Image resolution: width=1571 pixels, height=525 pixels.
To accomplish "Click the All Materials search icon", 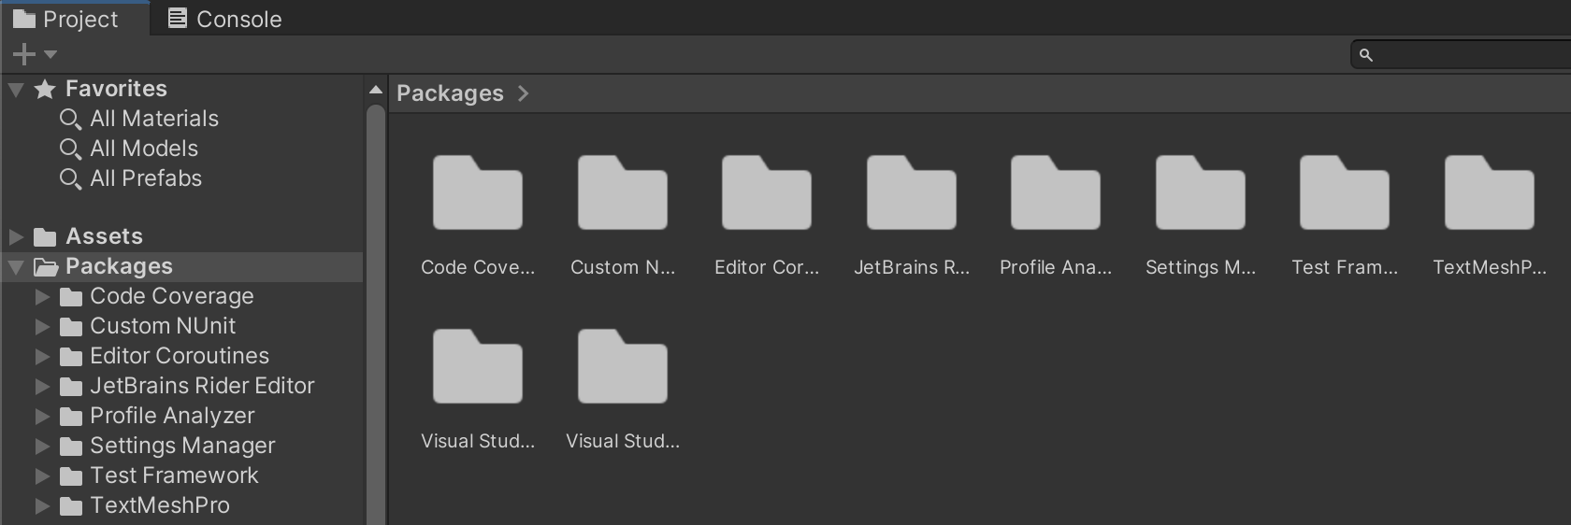I will pyautogui.click(x=70, y=120).
